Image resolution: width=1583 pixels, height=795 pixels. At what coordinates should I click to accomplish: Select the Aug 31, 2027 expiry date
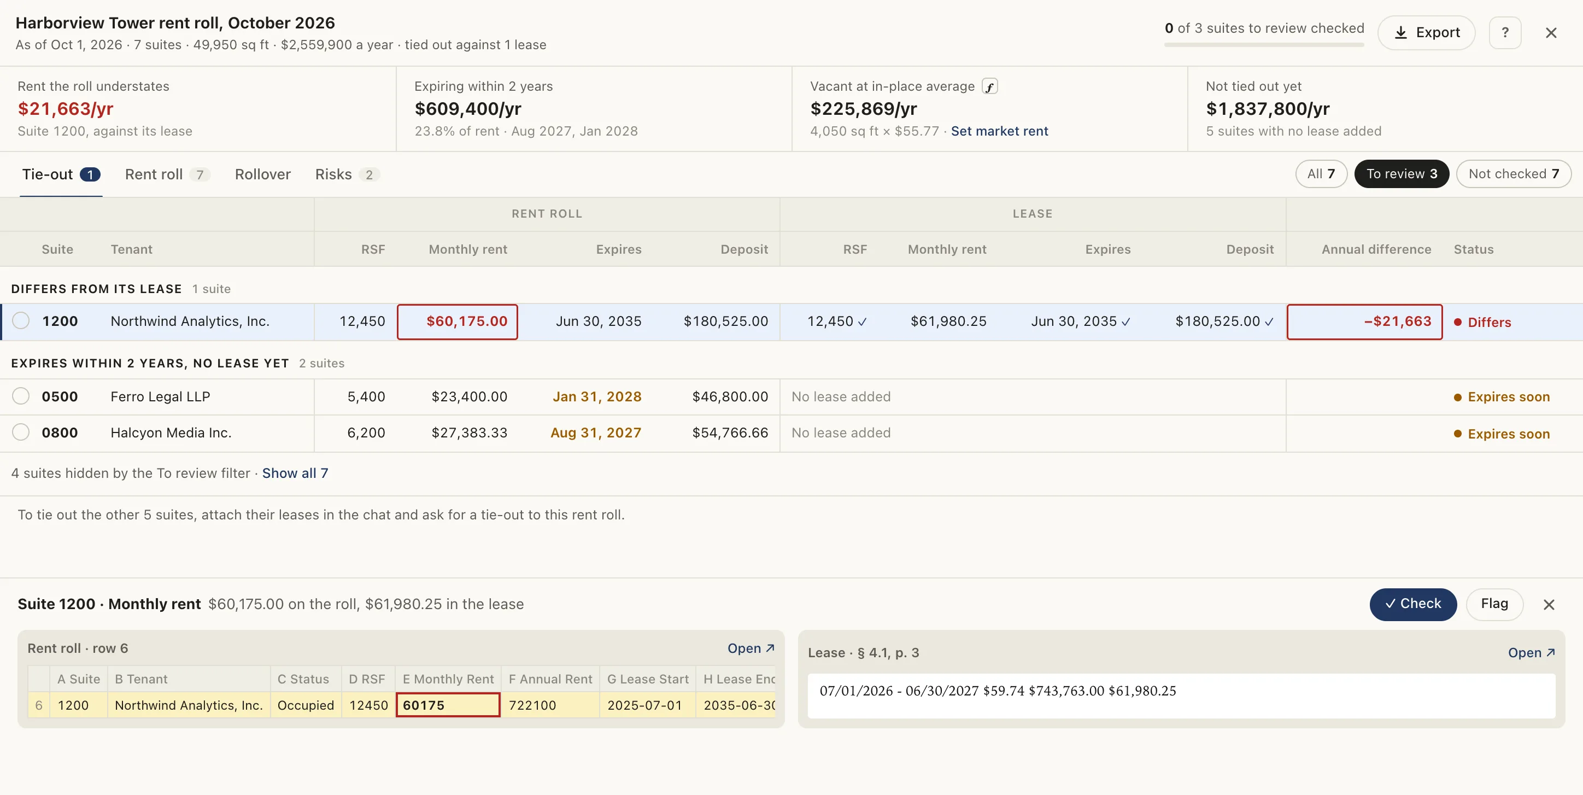tap(595, 433)
